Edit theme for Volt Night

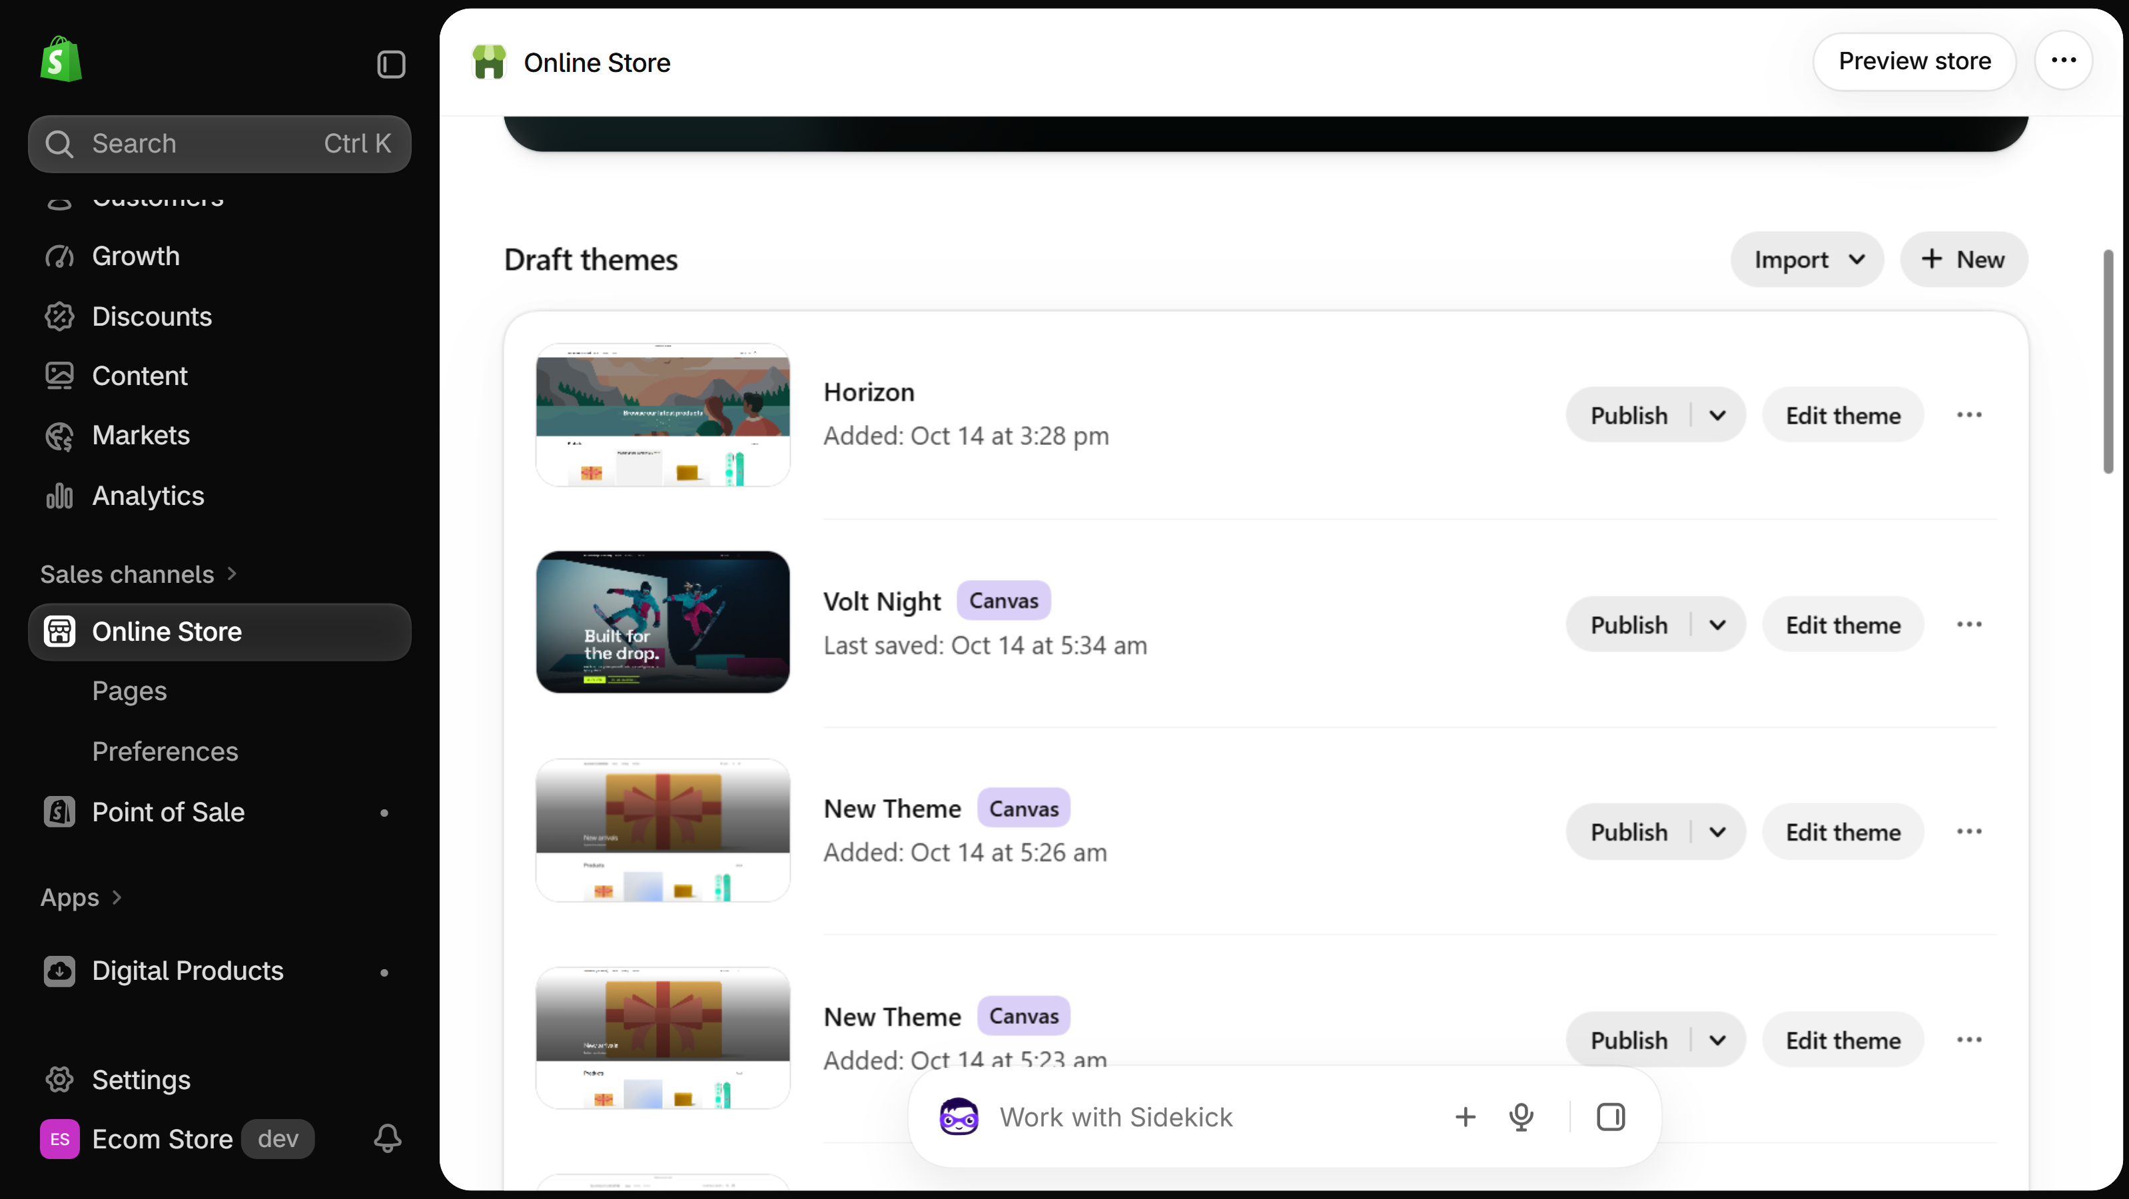[1842, 624]
